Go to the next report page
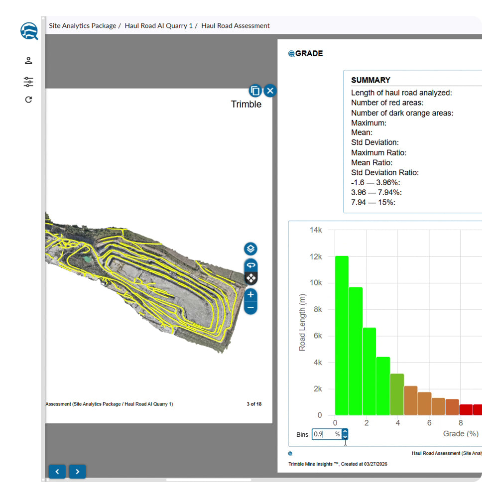 [x=77, y=471]
